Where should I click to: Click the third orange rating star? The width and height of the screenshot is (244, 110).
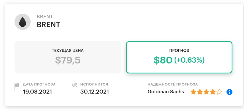coord(206,92)
